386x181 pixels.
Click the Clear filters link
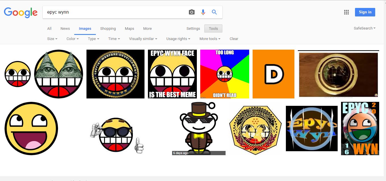[234, 39]
